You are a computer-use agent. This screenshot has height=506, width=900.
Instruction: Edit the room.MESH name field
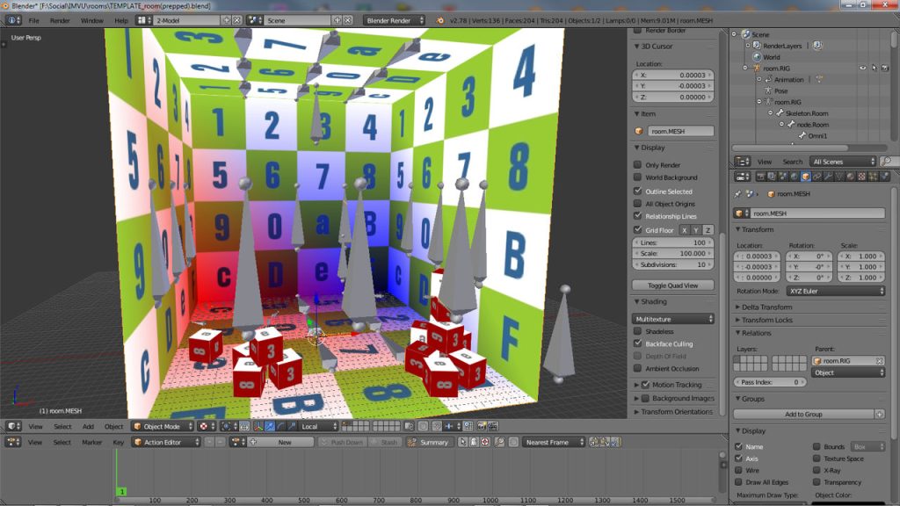[813, 213]
